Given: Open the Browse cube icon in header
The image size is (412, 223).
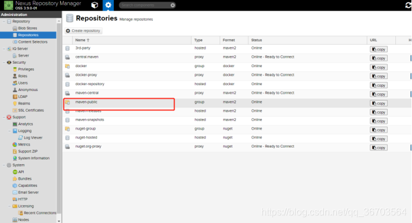Looking at the screenshot, I should [95, 5].
